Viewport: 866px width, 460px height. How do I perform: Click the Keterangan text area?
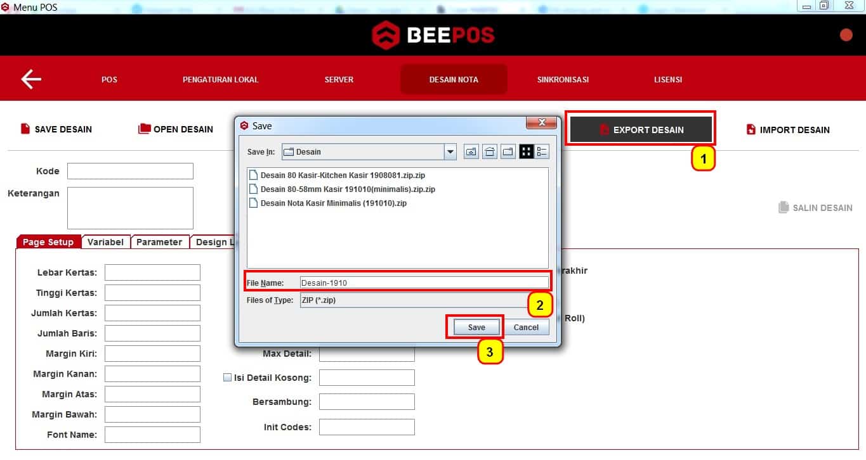tap(130, 208)
